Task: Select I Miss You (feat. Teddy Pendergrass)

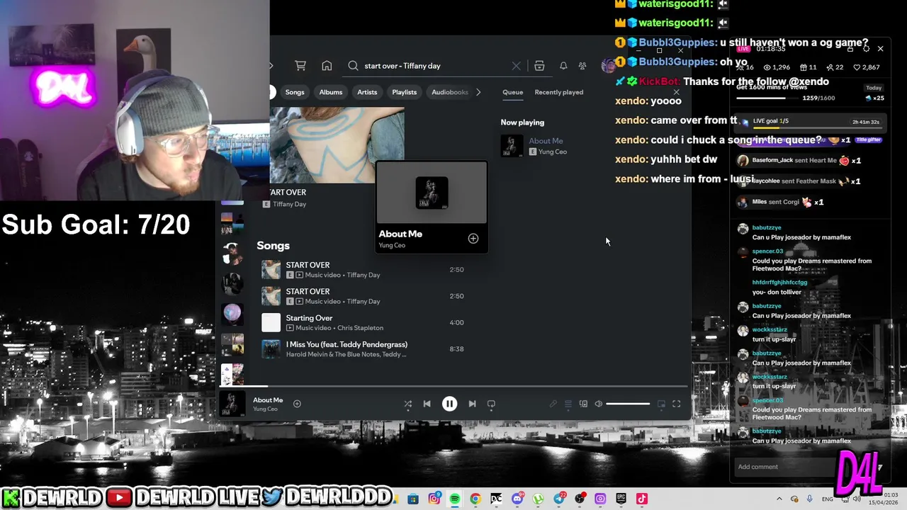Action: click(x=362, y=349)
